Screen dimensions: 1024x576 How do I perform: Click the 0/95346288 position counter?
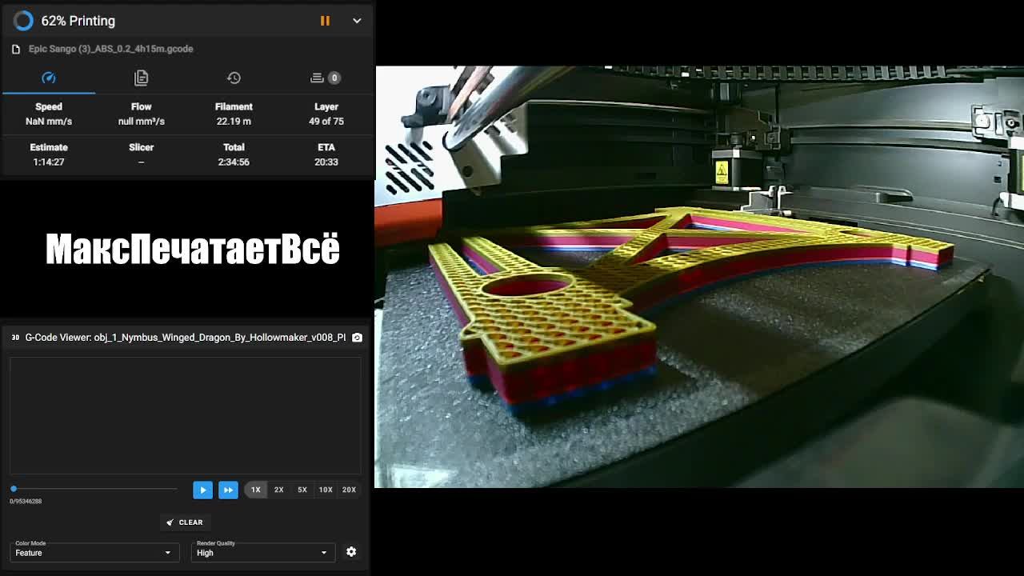pyautogui.click(x=26, y=502)
